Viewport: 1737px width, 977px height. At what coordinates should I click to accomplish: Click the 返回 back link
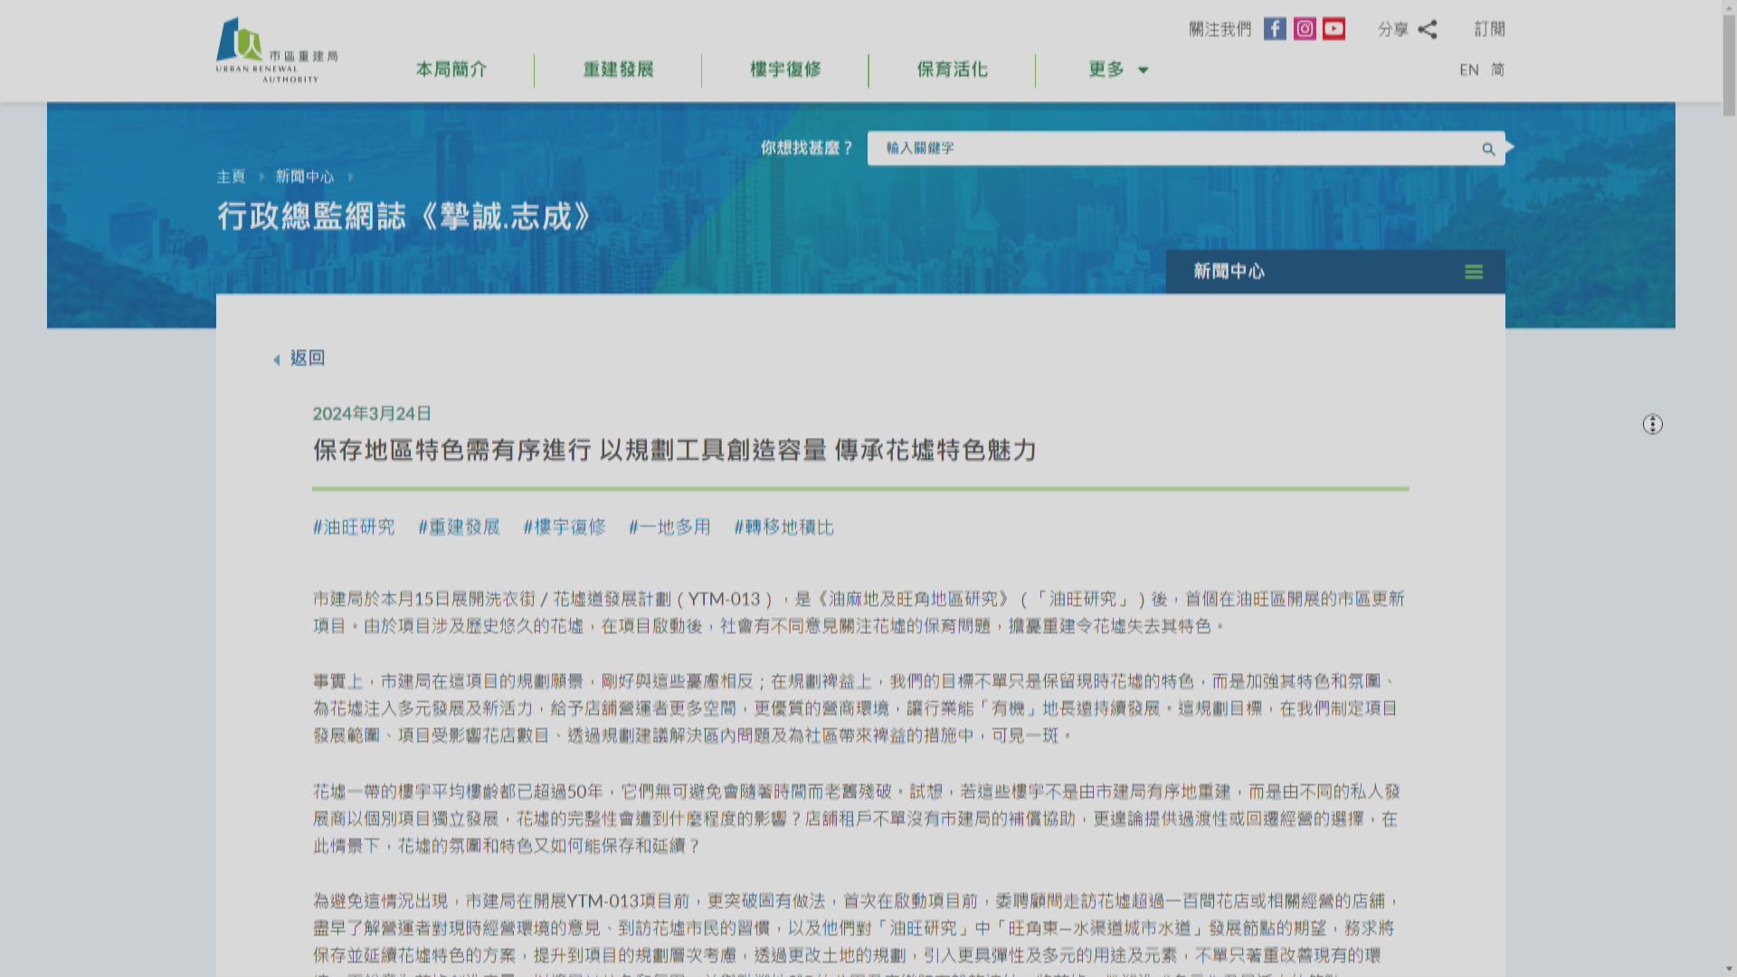[x=308, y=358]
